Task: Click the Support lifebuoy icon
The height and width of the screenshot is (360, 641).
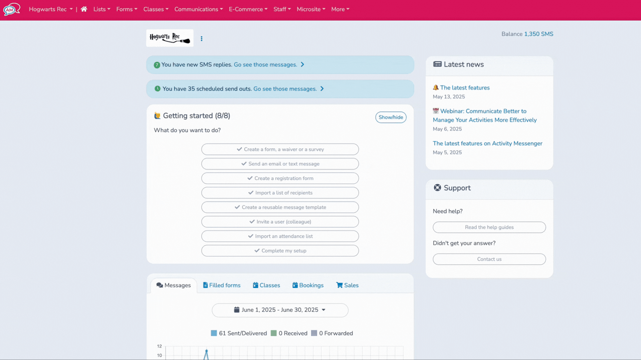Action: click(x=437, y=188)
